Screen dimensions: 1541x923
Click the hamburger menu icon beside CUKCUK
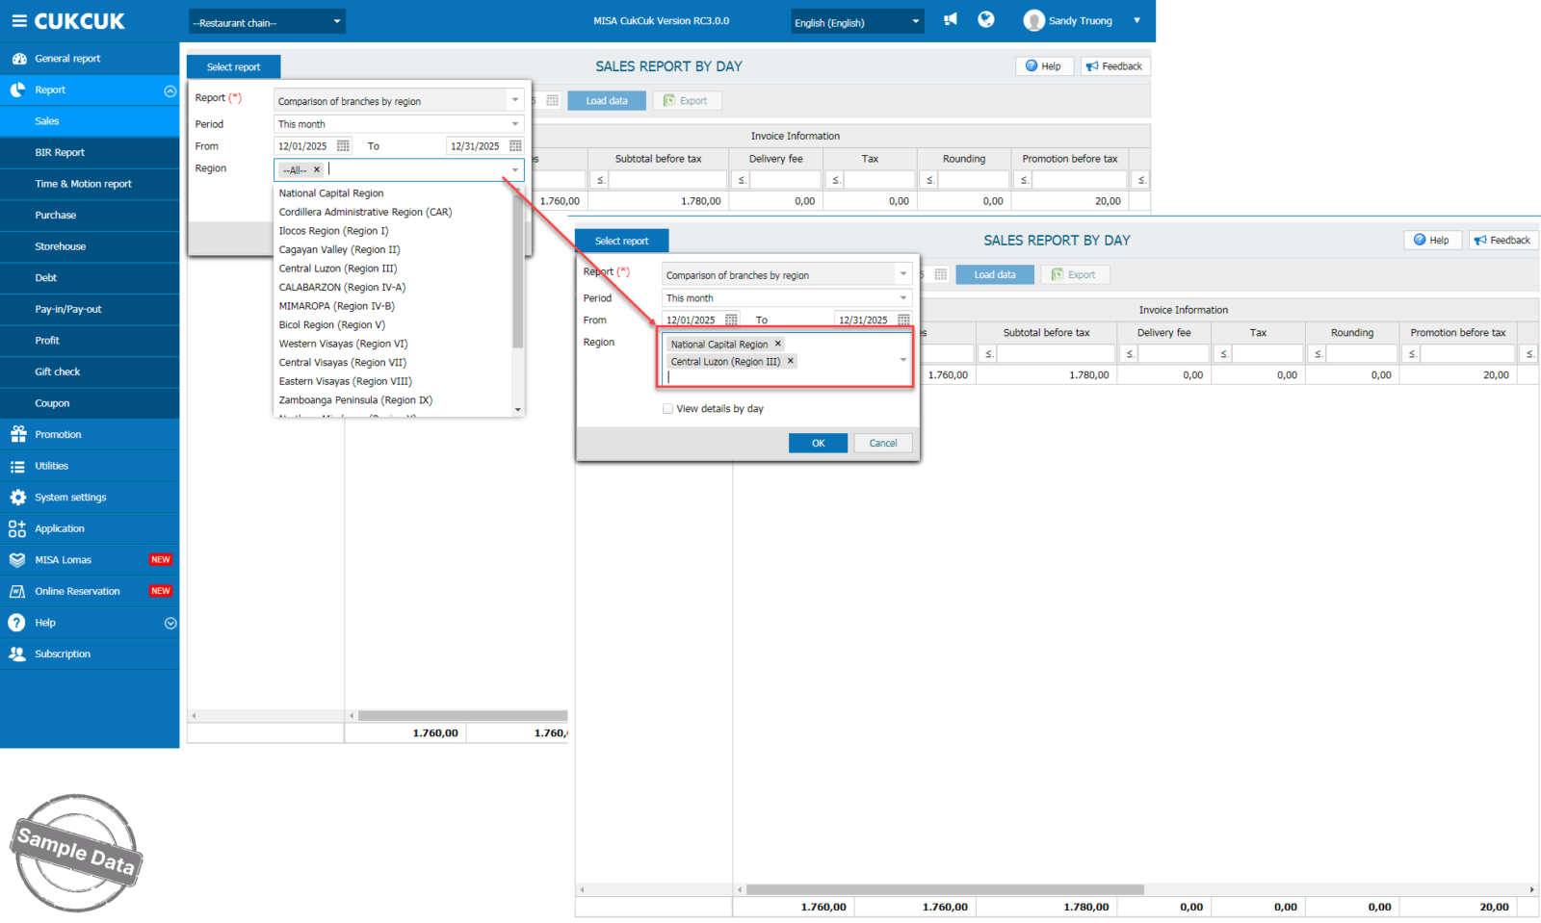[x=18, y=21]
